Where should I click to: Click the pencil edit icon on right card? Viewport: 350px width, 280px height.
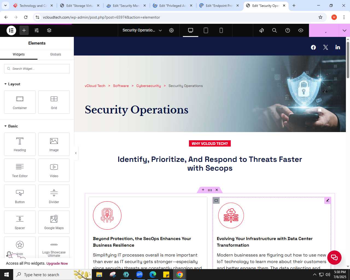[x=328, y=200]
